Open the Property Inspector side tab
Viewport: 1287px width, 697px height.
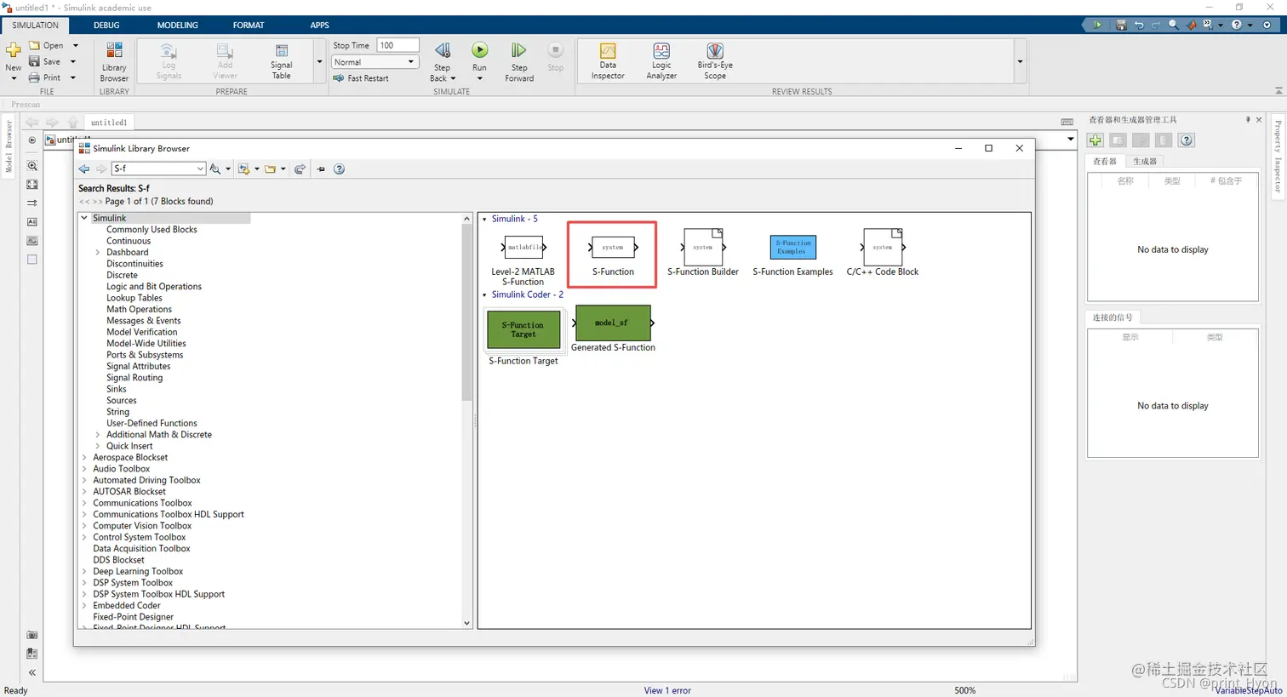1278,157
